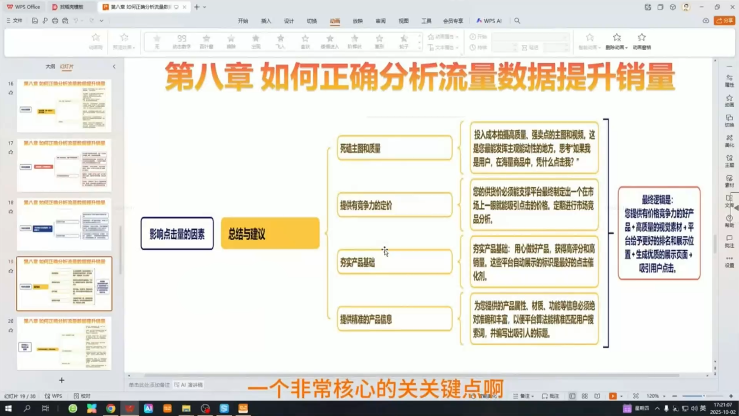Open the WPS AI button in the ribbon

click(x=489, y=21)
